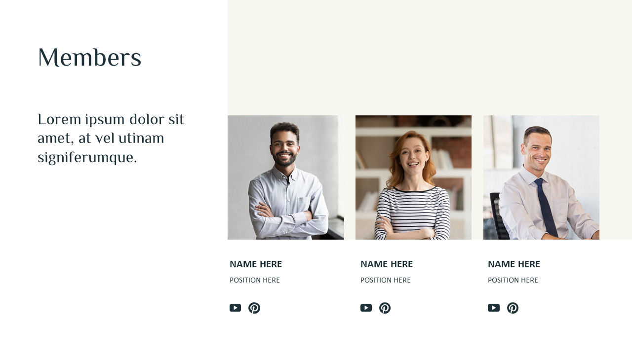Click the beige background block above the photos
Screen dimensions: 632x355
click(430, 57)
